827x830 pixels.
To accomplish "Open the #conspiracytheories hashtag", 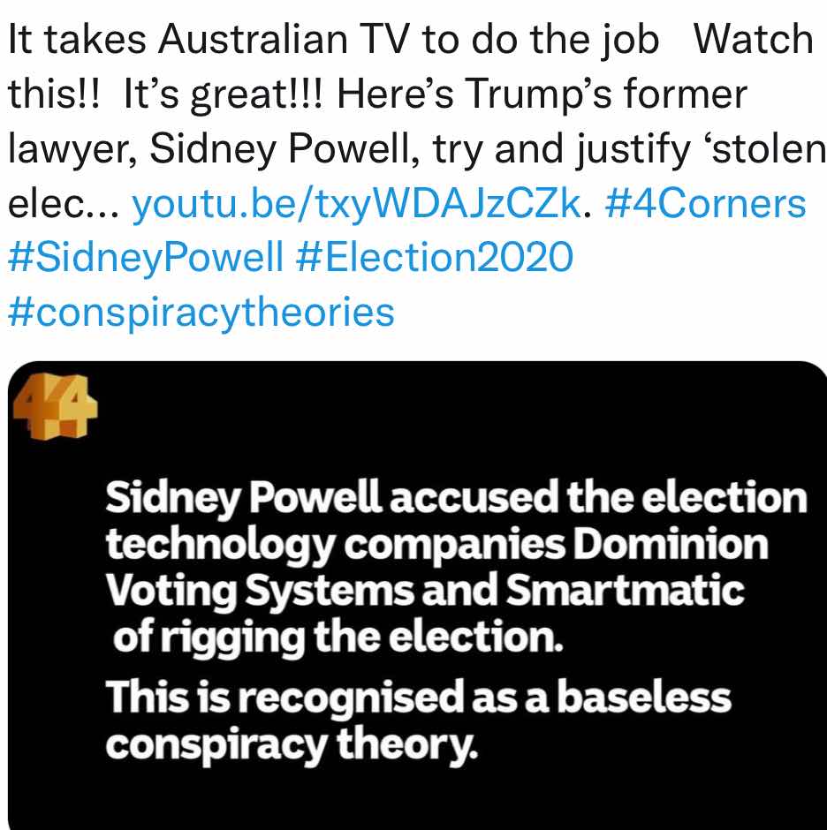I will tap(201, 313).
